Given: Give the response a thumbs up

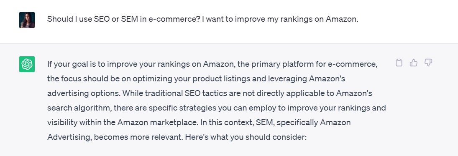Looking at the screenshot, I should pyautogui.click(x=414, y=63).
